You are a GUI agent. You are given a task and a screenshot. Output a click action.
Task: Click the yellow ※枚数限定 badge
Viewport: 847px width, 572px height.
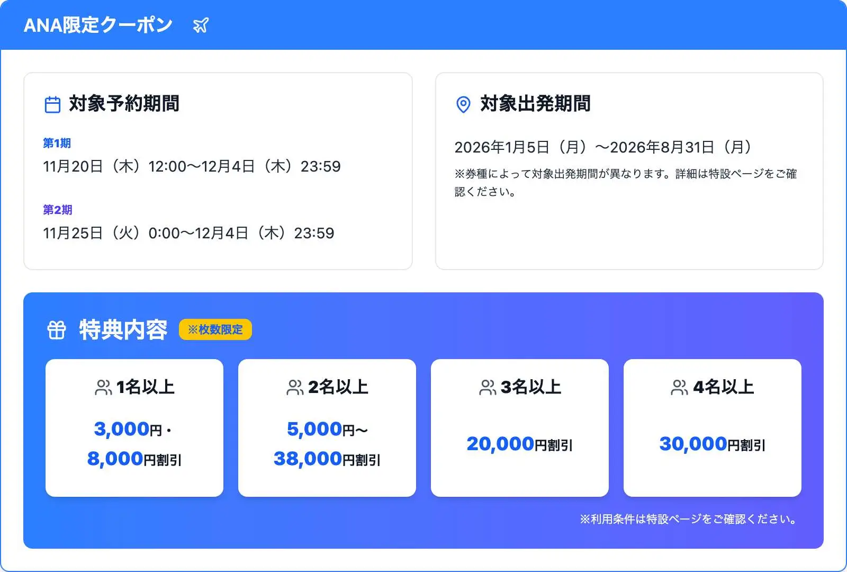click(215, 329)
